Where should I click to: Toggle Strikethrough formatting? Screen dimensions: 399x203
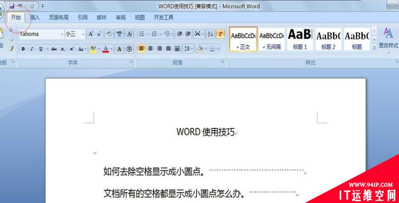pyautogui.click(x=54, y=49)
